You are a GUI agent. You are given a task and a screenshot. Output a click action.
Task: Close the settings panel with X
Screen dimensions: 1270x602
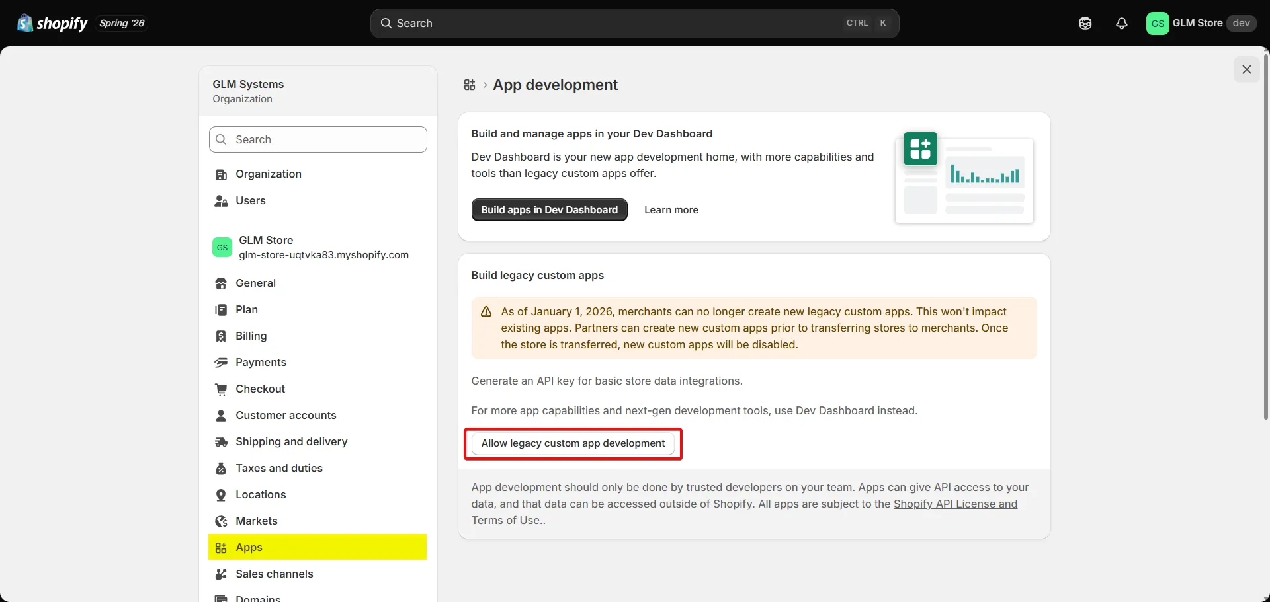[x=1247, y=69]
